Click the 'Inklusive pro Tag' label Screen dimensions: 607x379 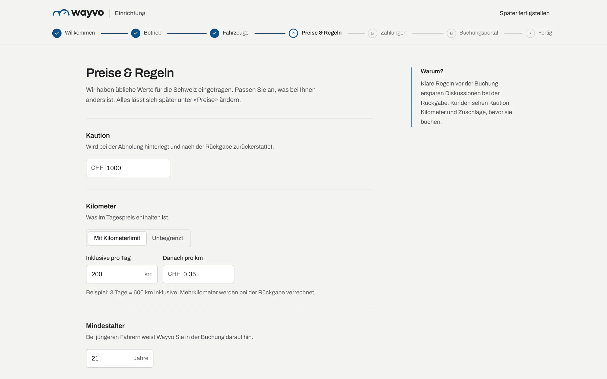pyautogui.click(x=108, y=258)
